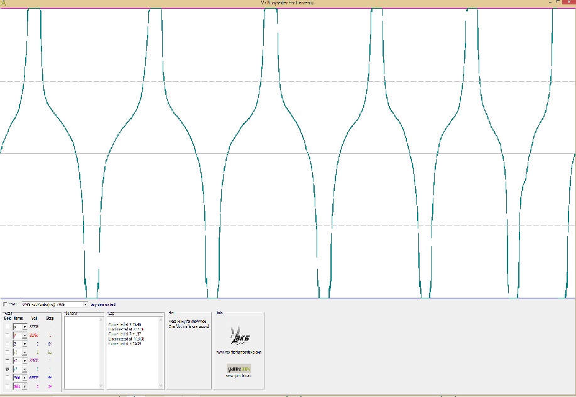
Task: Toggle the Cross checkbox
Action: 5,305
